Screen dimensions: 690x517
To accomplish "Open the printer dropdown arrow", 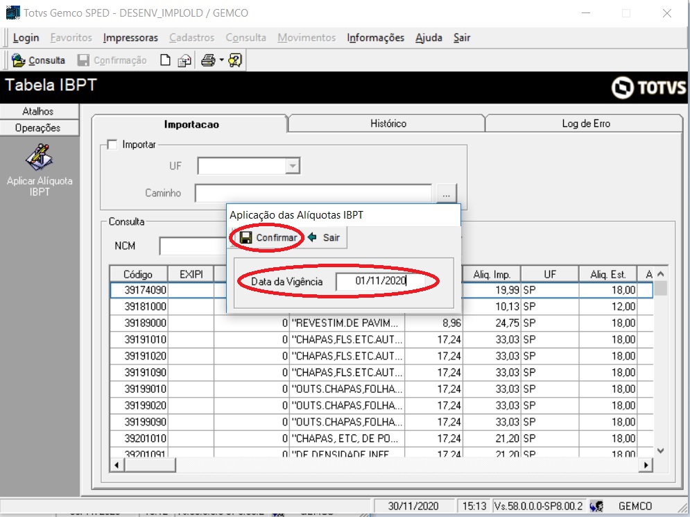I will click(221, 60).
